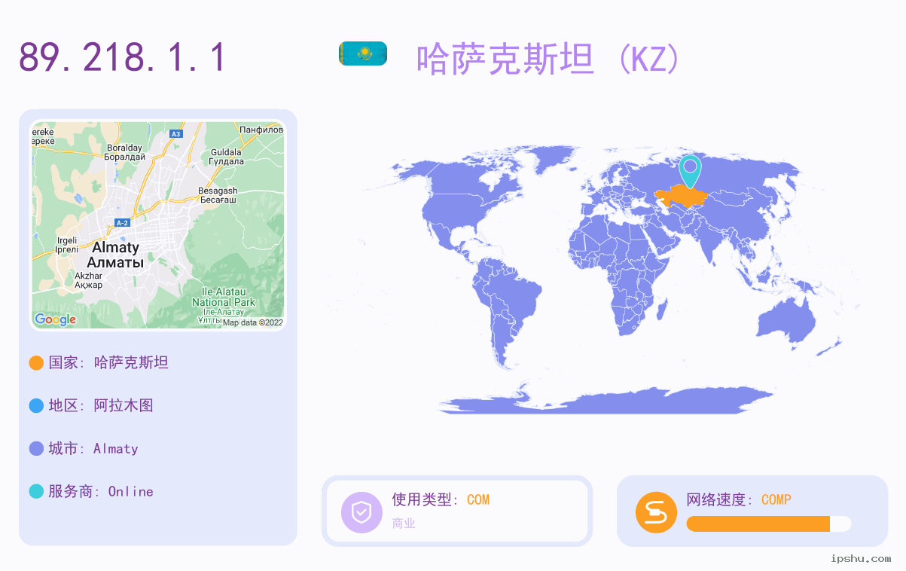Click the Map data ©2022 attribution
This screenshot has width=906, height=571.
[252, 322]
